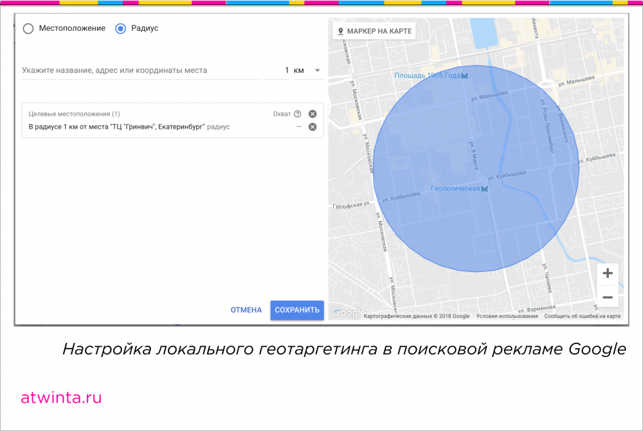Remove the ТЦ Гринвич radius target
643x431 pixels.
[312, 127]
